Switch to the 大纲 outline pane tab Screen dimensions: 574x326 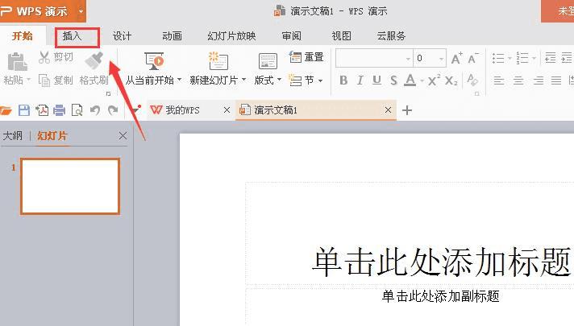(x=13, y=136)
